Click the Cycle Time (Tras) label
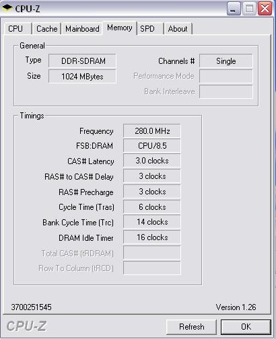This screenshot has width=276, height=339. tap(86, 207)
